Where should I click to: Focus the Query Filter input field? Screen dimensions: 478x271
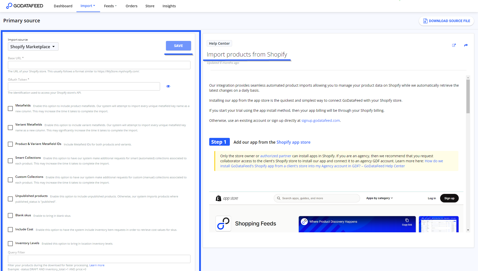pos(99,259)
